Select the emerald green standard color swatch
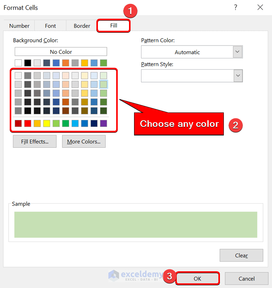272x288 pixels. point(66,123)
